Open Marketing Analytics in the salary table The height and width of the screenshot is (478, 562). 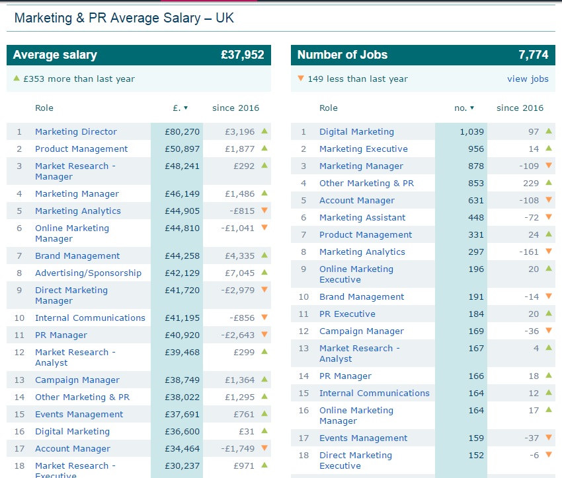point(78,211)
